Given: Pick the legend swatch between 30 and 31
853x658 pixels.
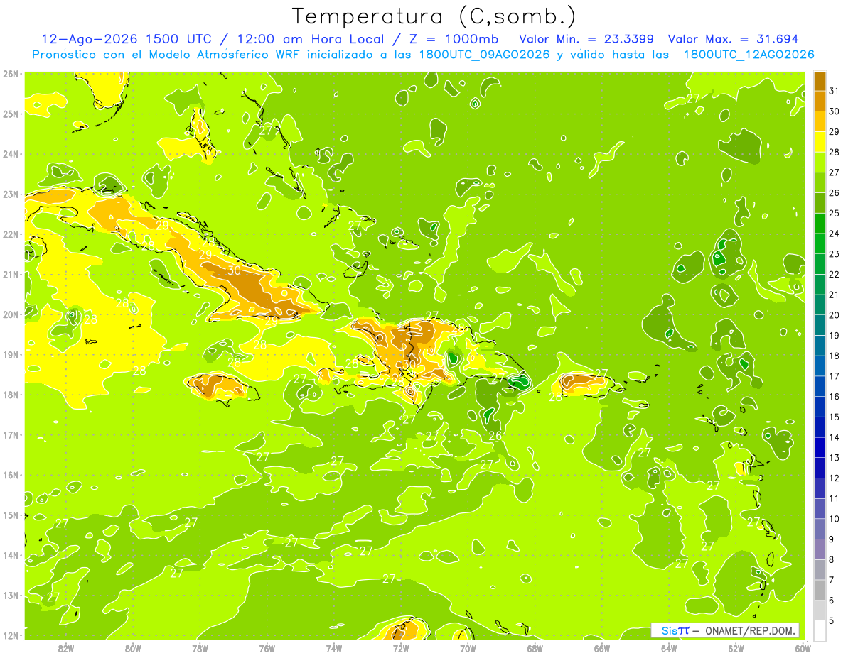Looking at the screenshot, I should tap(820, 101).
